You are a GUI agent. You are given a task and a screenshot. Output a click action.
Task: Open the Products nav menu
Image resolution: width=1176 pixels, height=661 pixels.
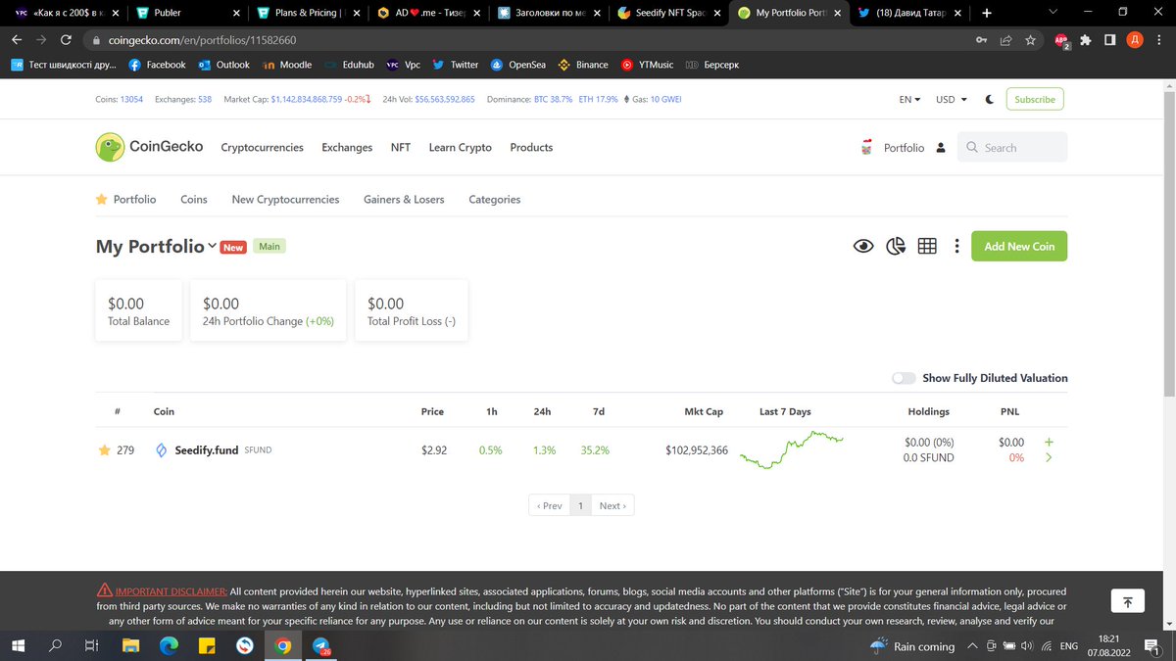coord(531,148)
